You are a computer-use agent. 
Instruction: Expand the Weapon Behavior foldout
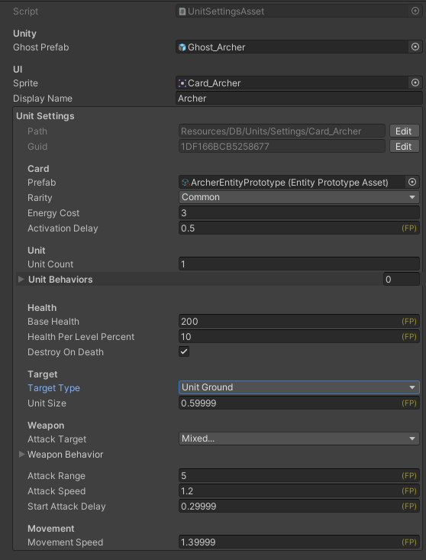[21, 455]
